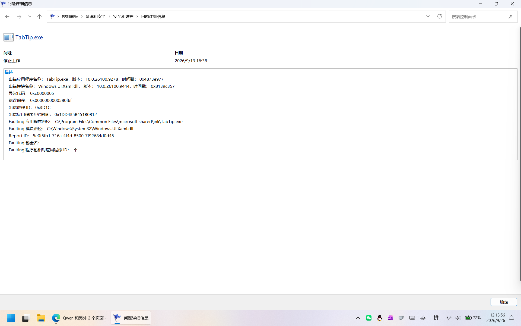This screenshot has height=326, width=521.
Task: Select Report ID 5e0f5fb1-716a-4f4d-8500-7f92684d0d45
Action: tap(73, 136)
